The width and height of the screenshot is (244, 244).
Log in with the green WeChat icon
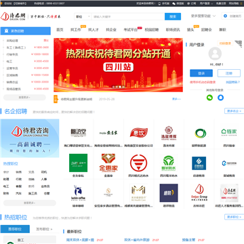[x=209, y=98]
